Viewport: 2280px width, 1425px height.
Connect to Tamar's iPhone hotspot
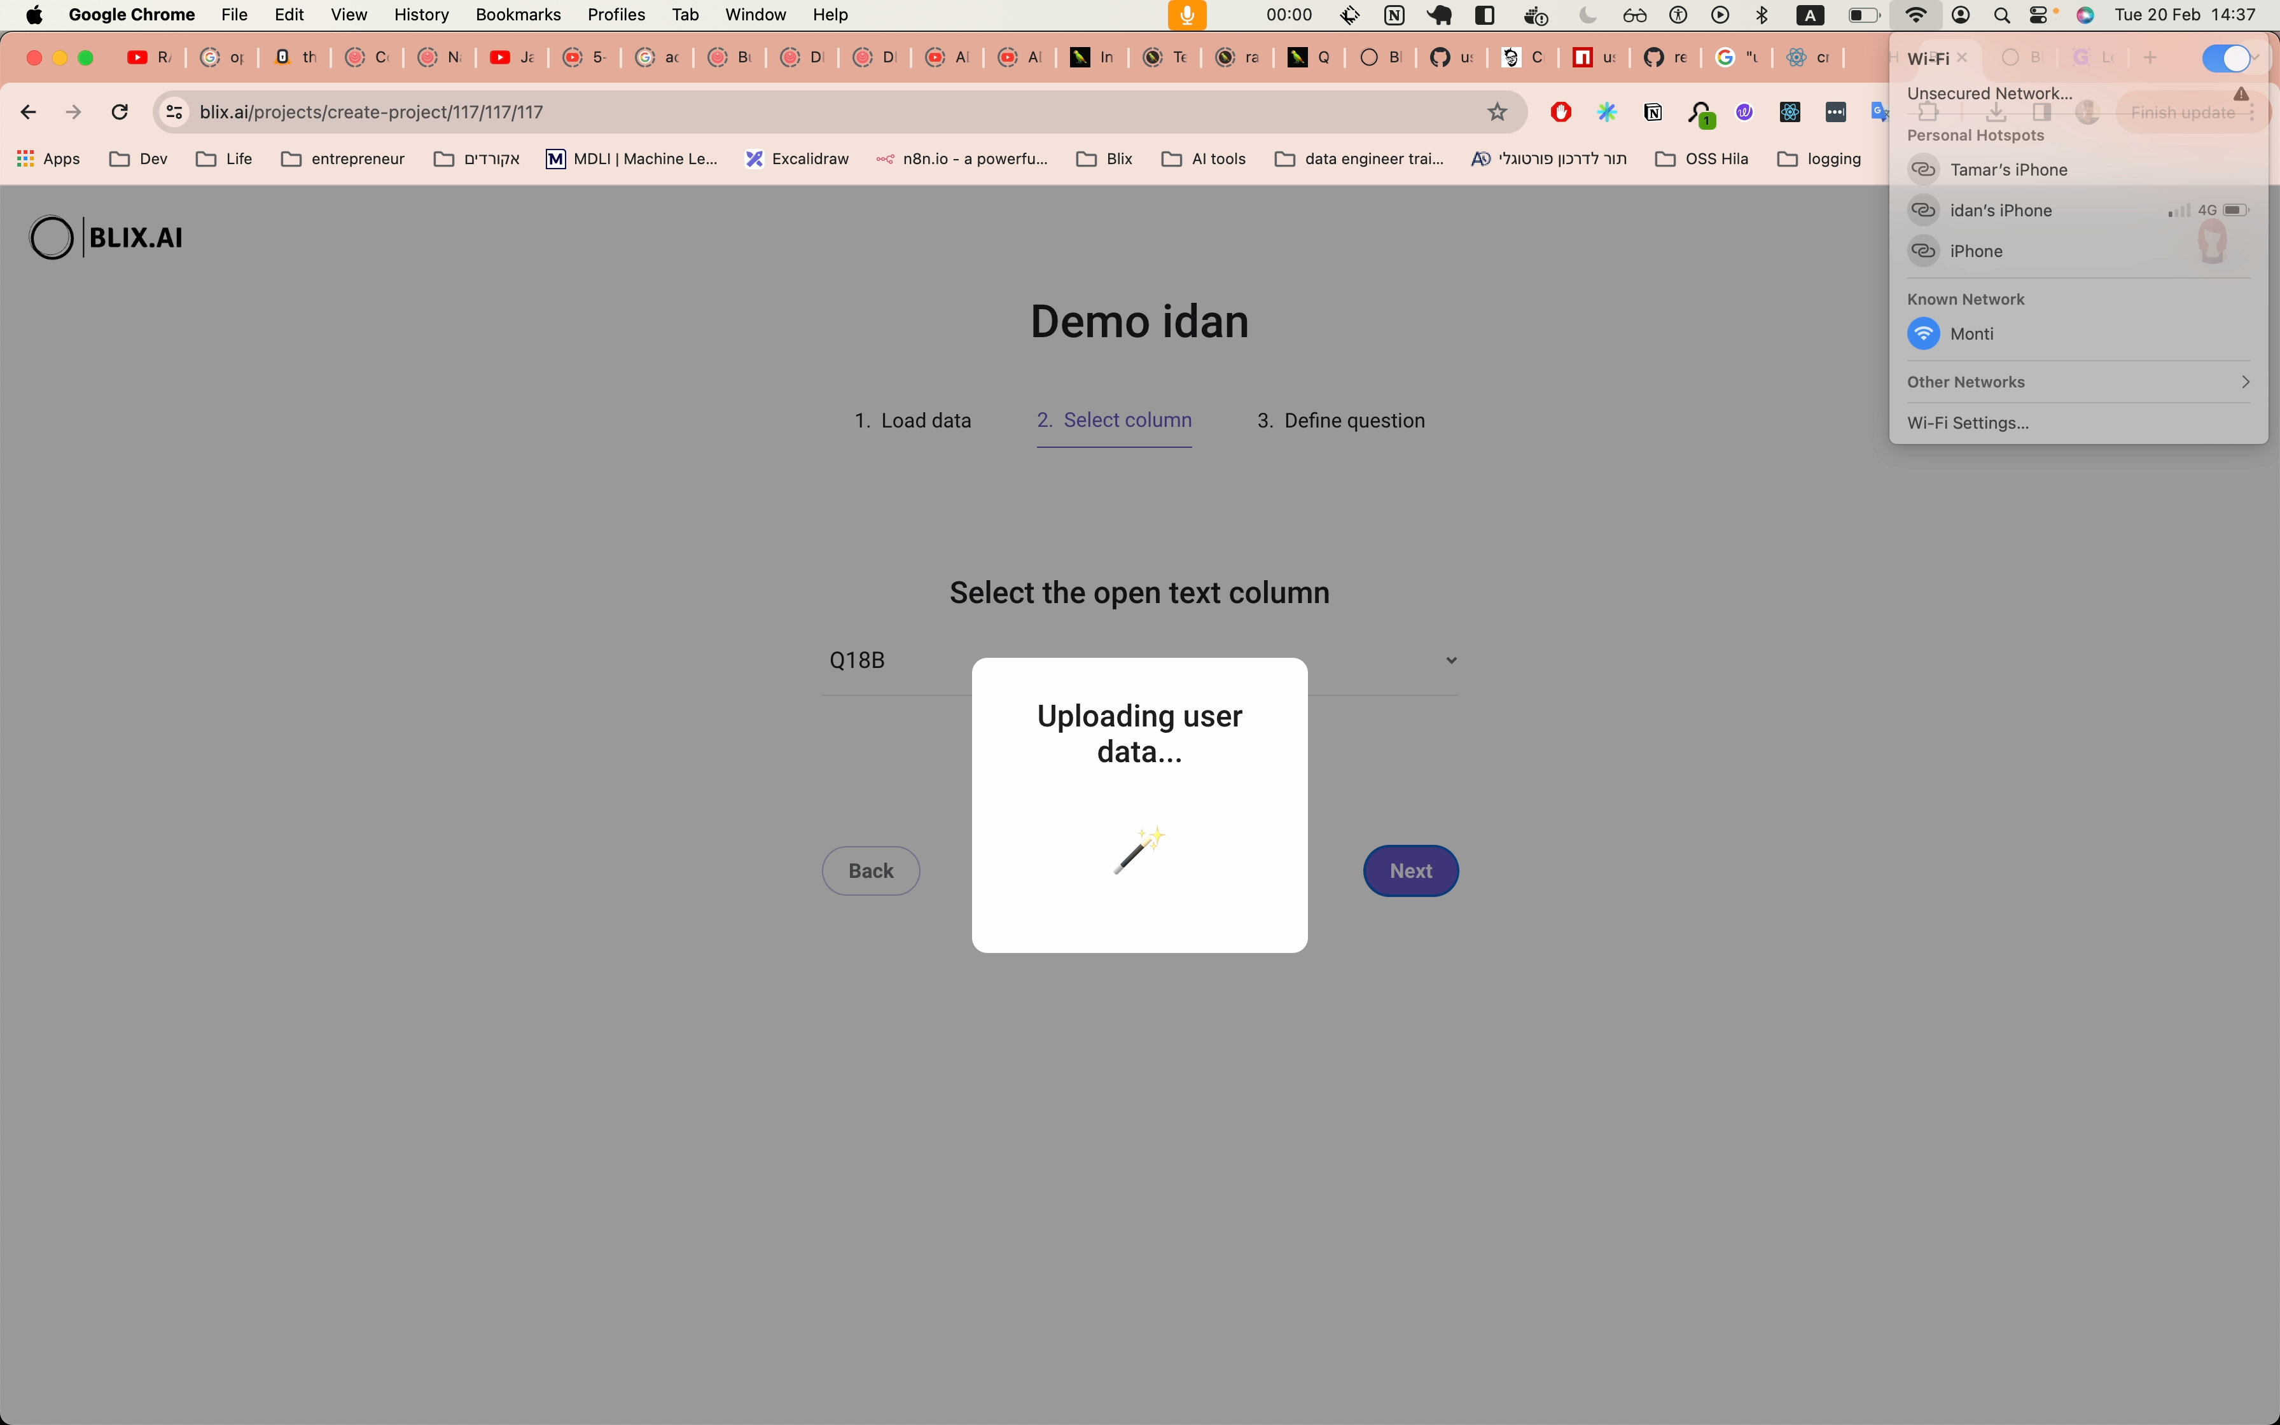point(2078,170)
